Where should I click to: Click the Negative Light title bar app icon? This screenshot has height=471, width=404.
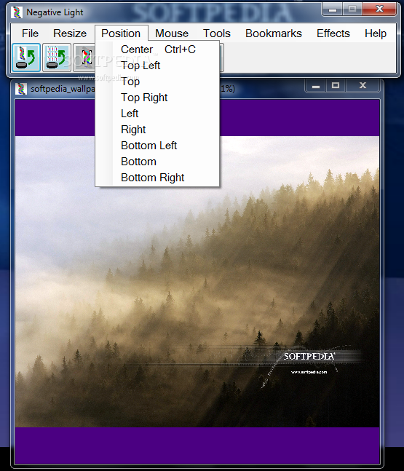(x=17, y=12)
